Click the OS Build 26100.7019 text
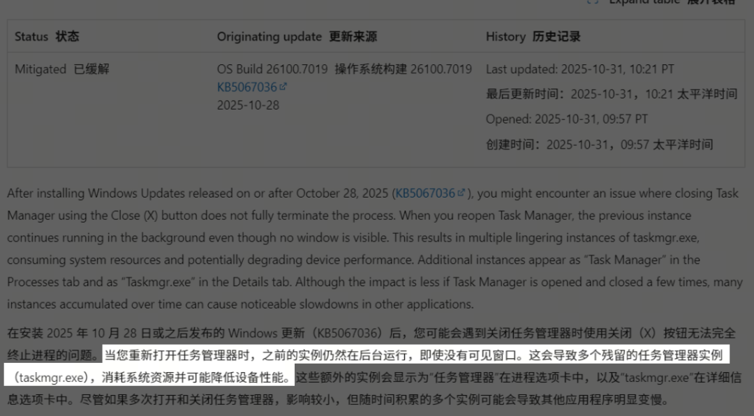Image resolution: width=754 pixels, height=416 pixels. click(273, 69)
